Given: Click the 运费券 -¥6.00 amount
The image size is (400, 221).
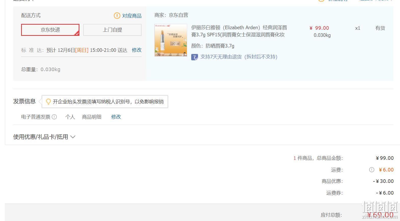Looking at the screenshot, I should pos(385,193).
